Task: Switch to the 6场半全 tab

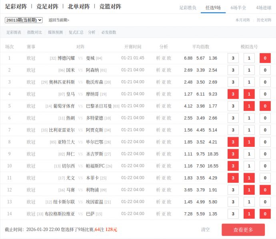Action: pos(238,8)
